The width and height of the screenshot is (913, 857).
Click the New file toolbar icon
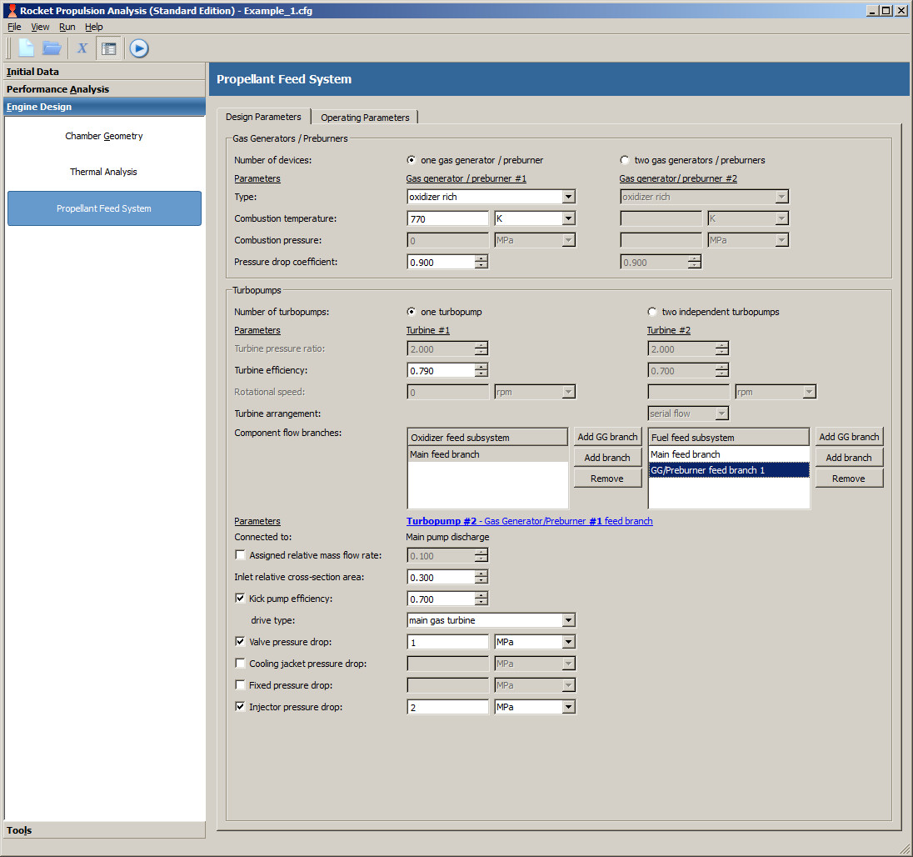point(26,48)
